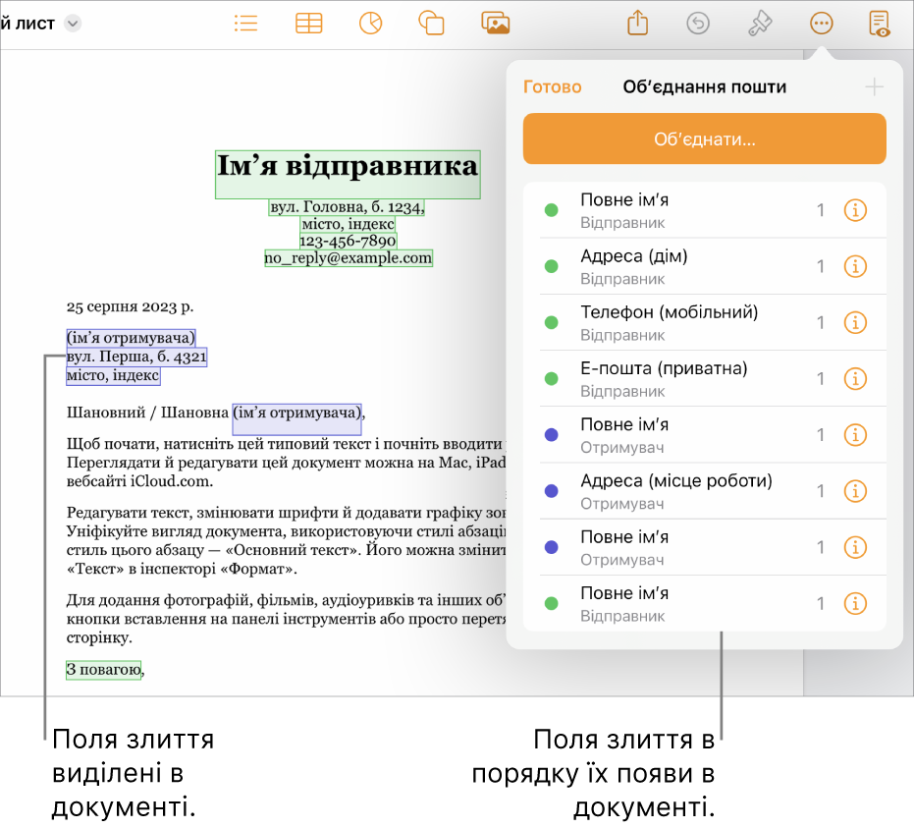Click recipient name field after Шановна
This screenshot has width=914, height=828.
pos(297,418)
